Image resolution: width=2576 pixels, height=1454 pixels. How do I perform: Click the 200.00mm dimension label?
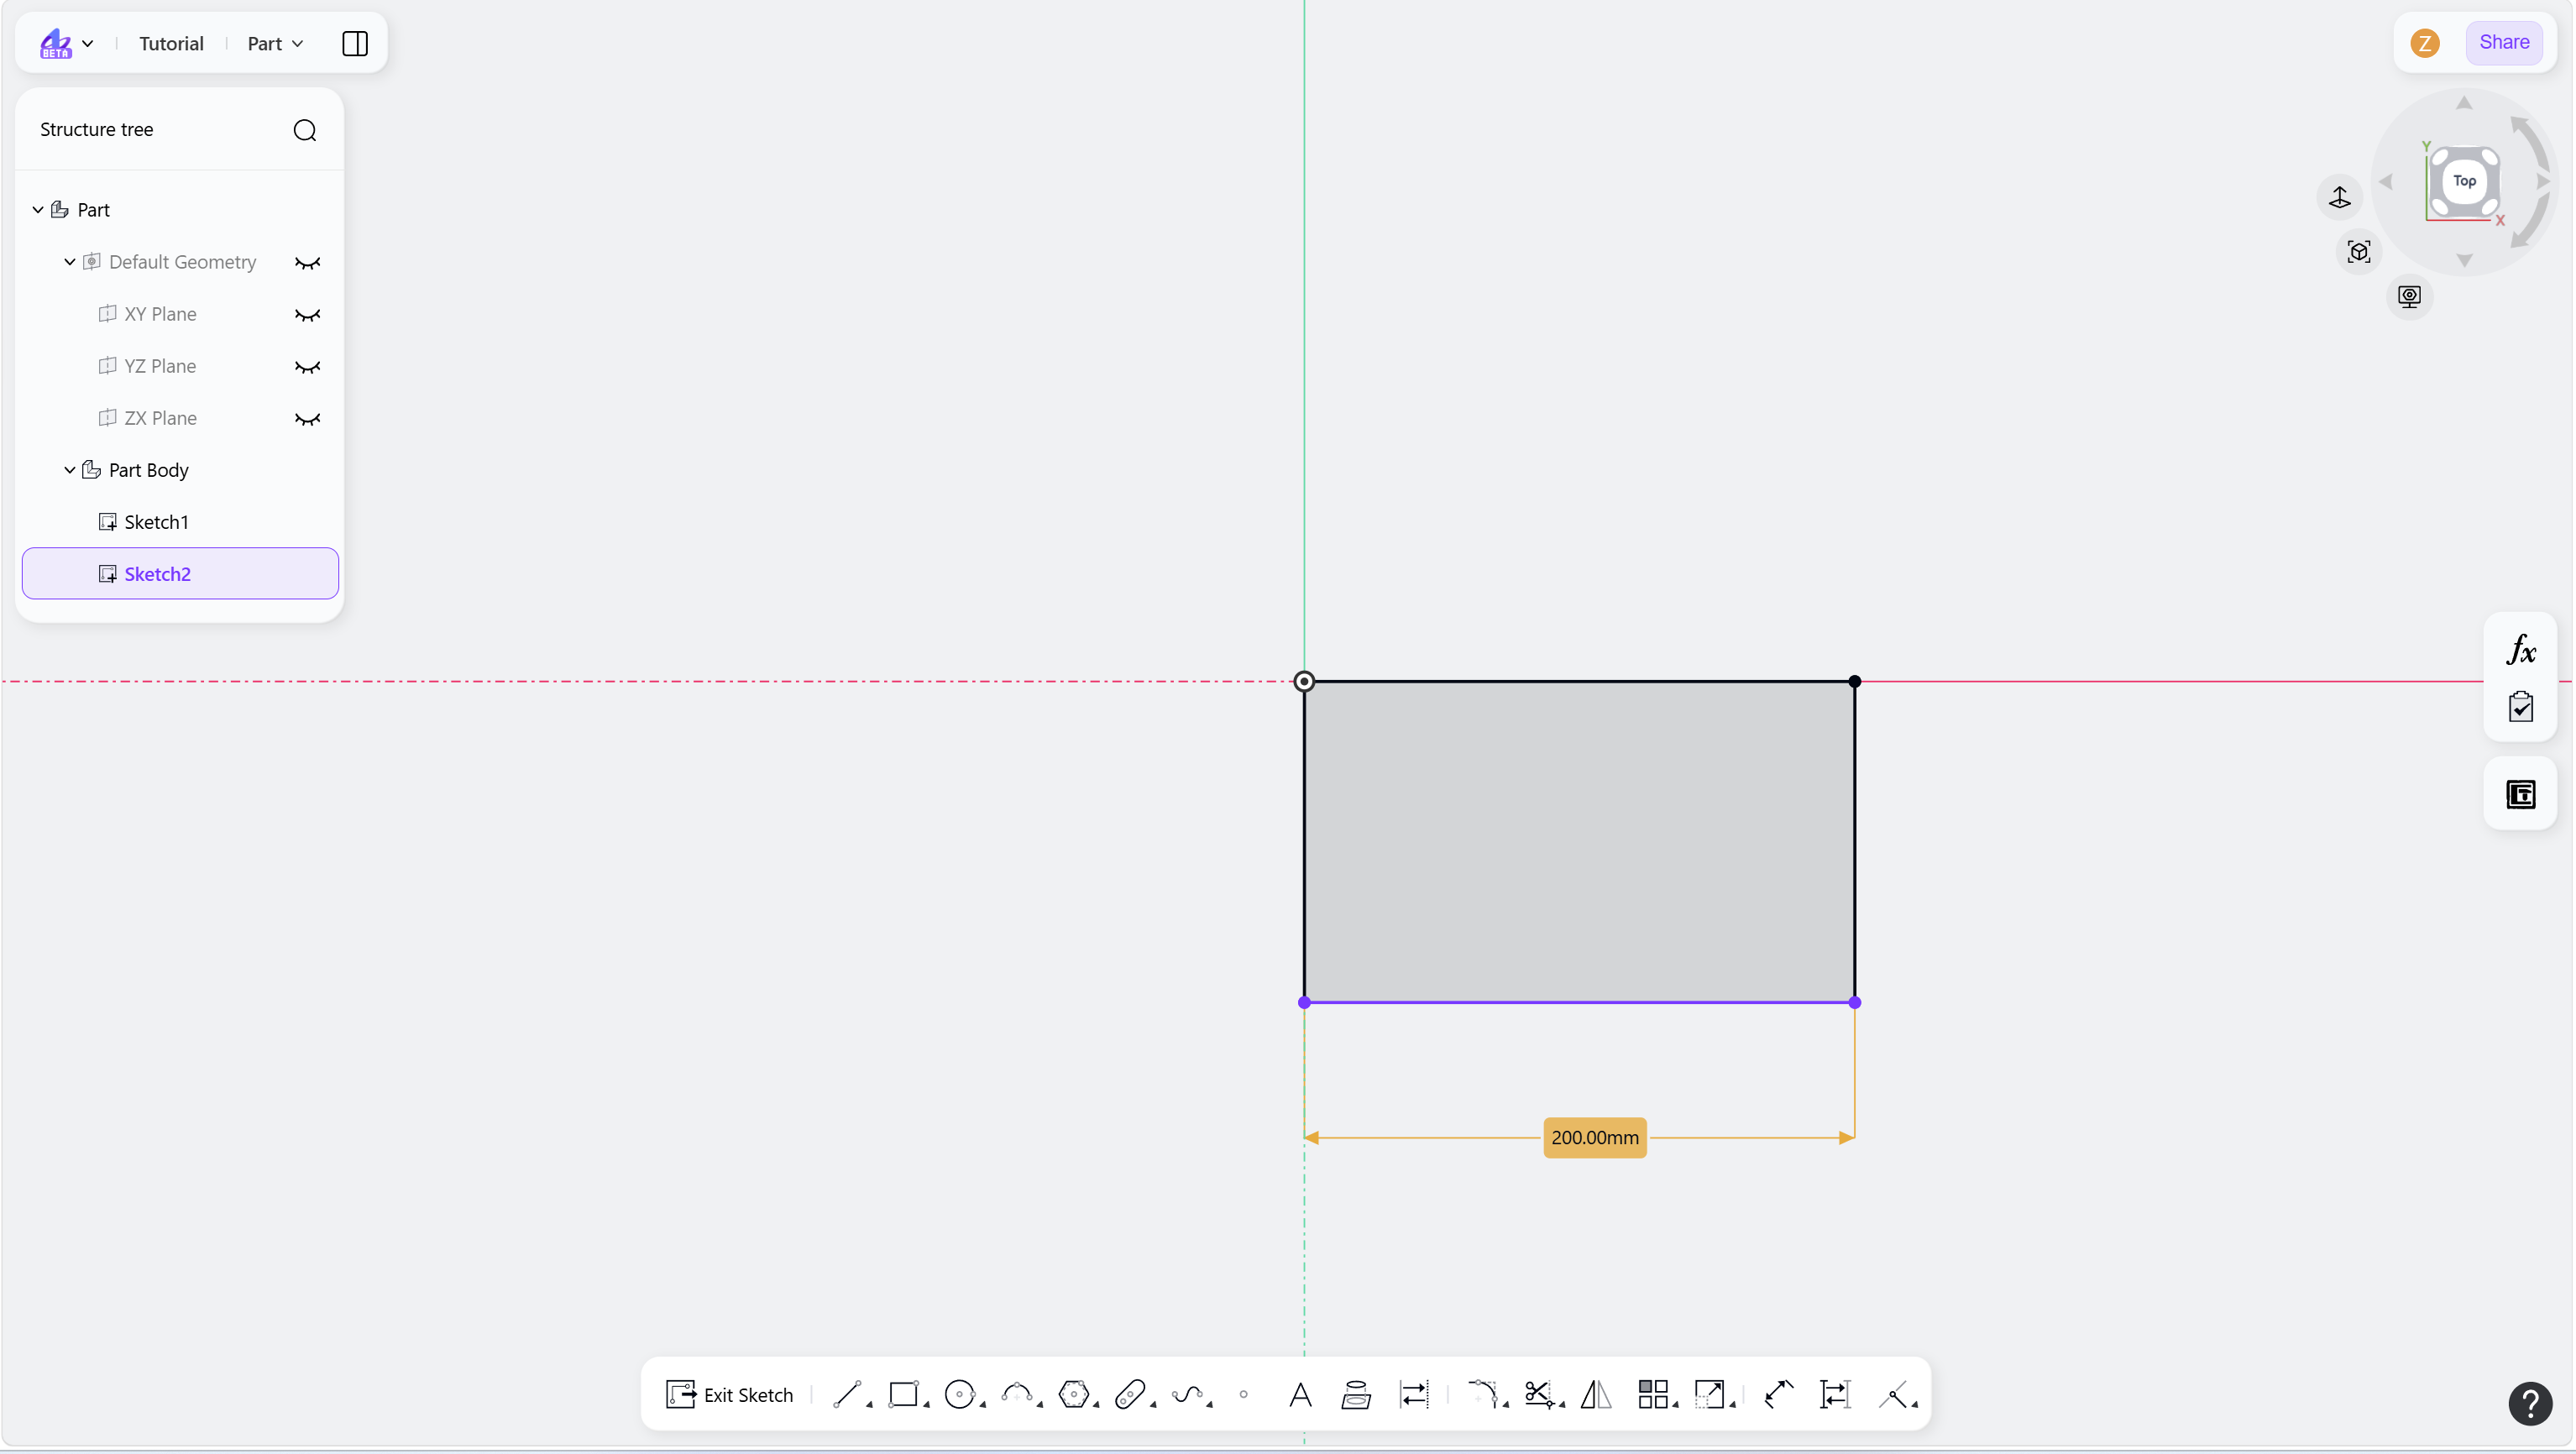point(1594,1137)
